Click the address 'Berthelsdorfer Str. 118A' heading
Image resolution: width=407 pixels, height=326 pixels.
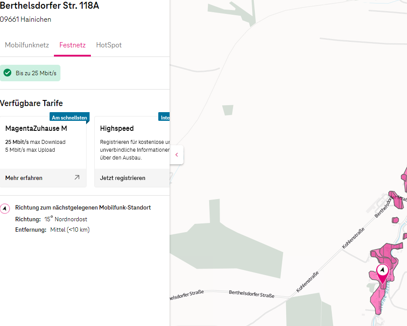[50, 6]
